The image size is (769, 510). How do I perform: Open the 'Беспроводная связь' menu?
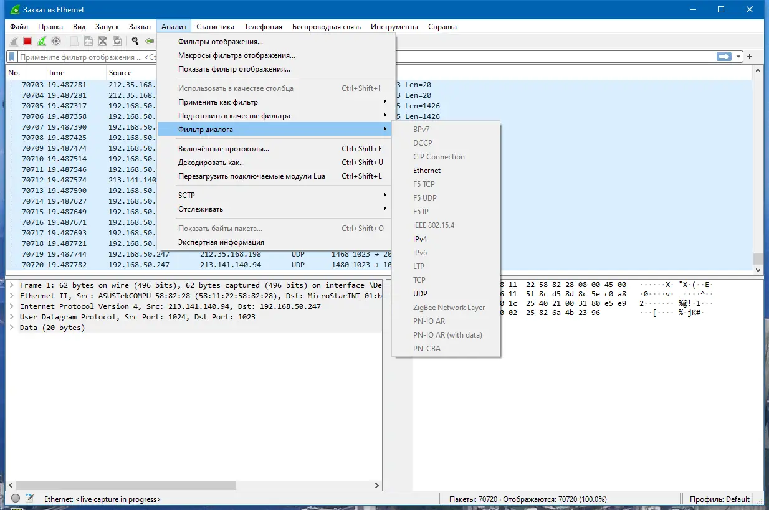(327, 27)
